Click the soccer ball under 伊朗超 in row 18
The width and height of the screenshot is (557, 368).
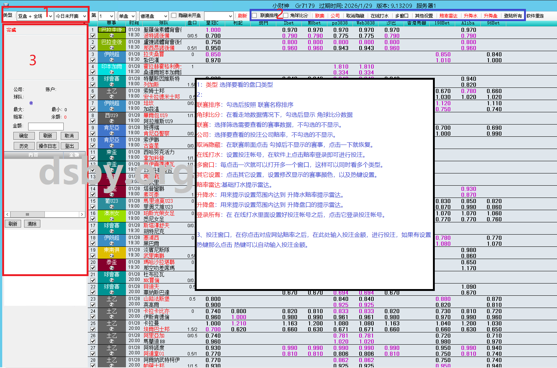click(x=112, y=243)
